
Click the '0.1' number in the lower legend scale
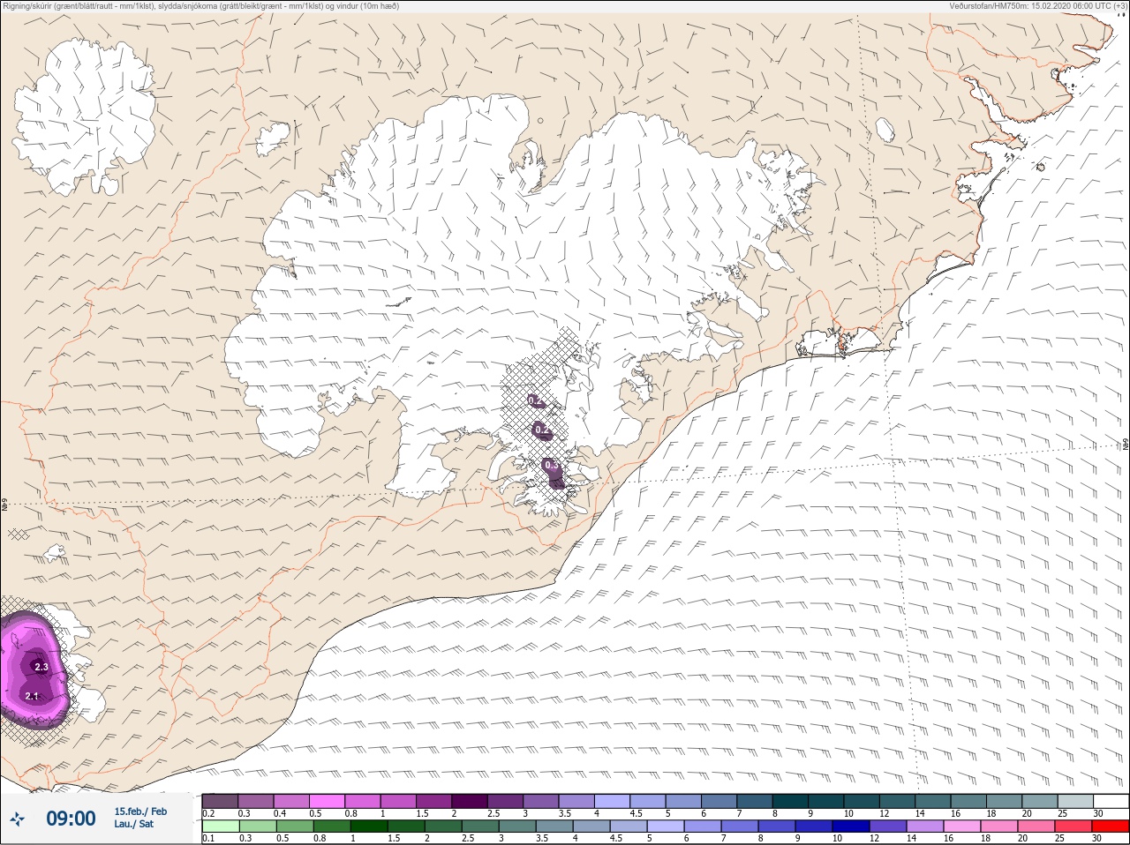(208, 838)
